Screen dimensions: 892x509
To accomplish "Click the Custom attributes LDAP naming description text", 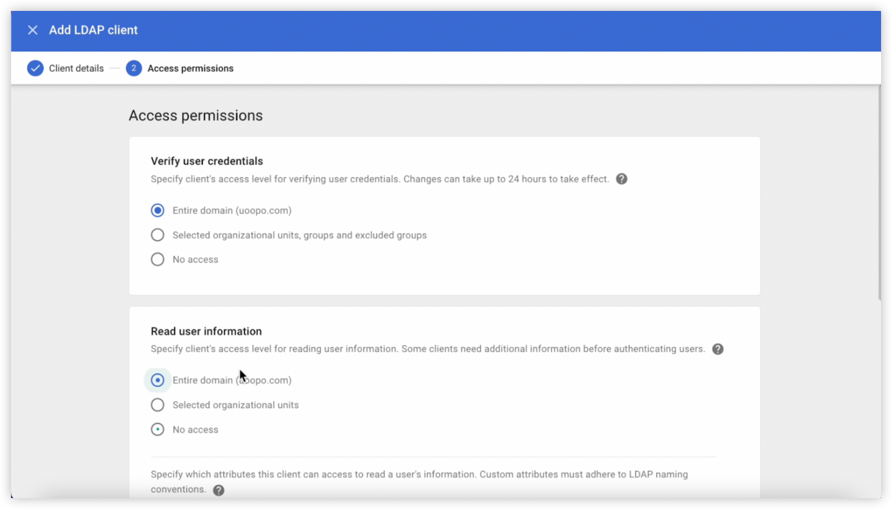I will click(x=420, y=482).
